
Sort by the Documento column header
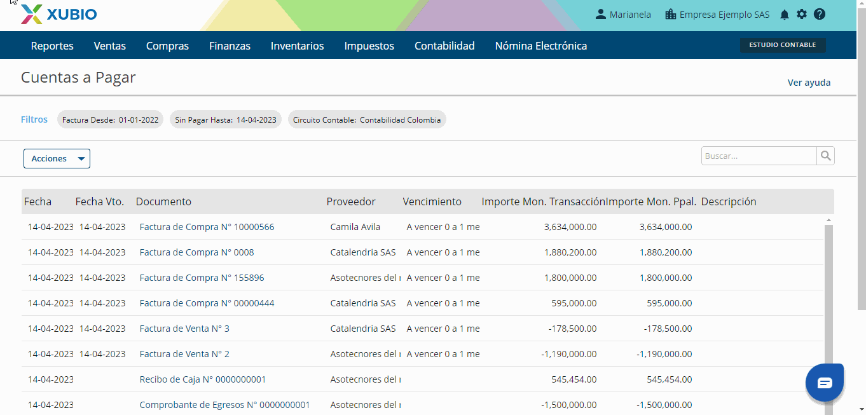point(163,201)
